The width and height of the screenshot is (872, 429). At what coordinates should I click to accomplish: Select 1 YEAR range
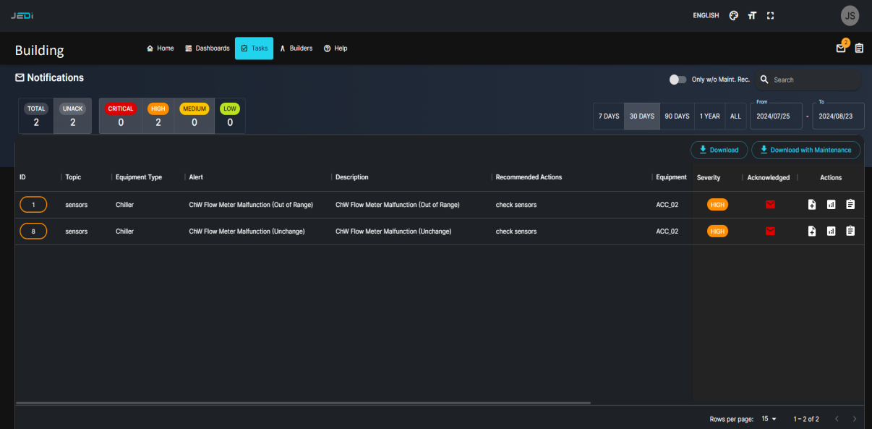[x=710, y=116]
